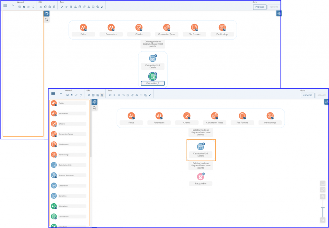Screen dimensions: 329x228
Task: Click the hierarchy icon in front window Tools
Action: (137, 95)
